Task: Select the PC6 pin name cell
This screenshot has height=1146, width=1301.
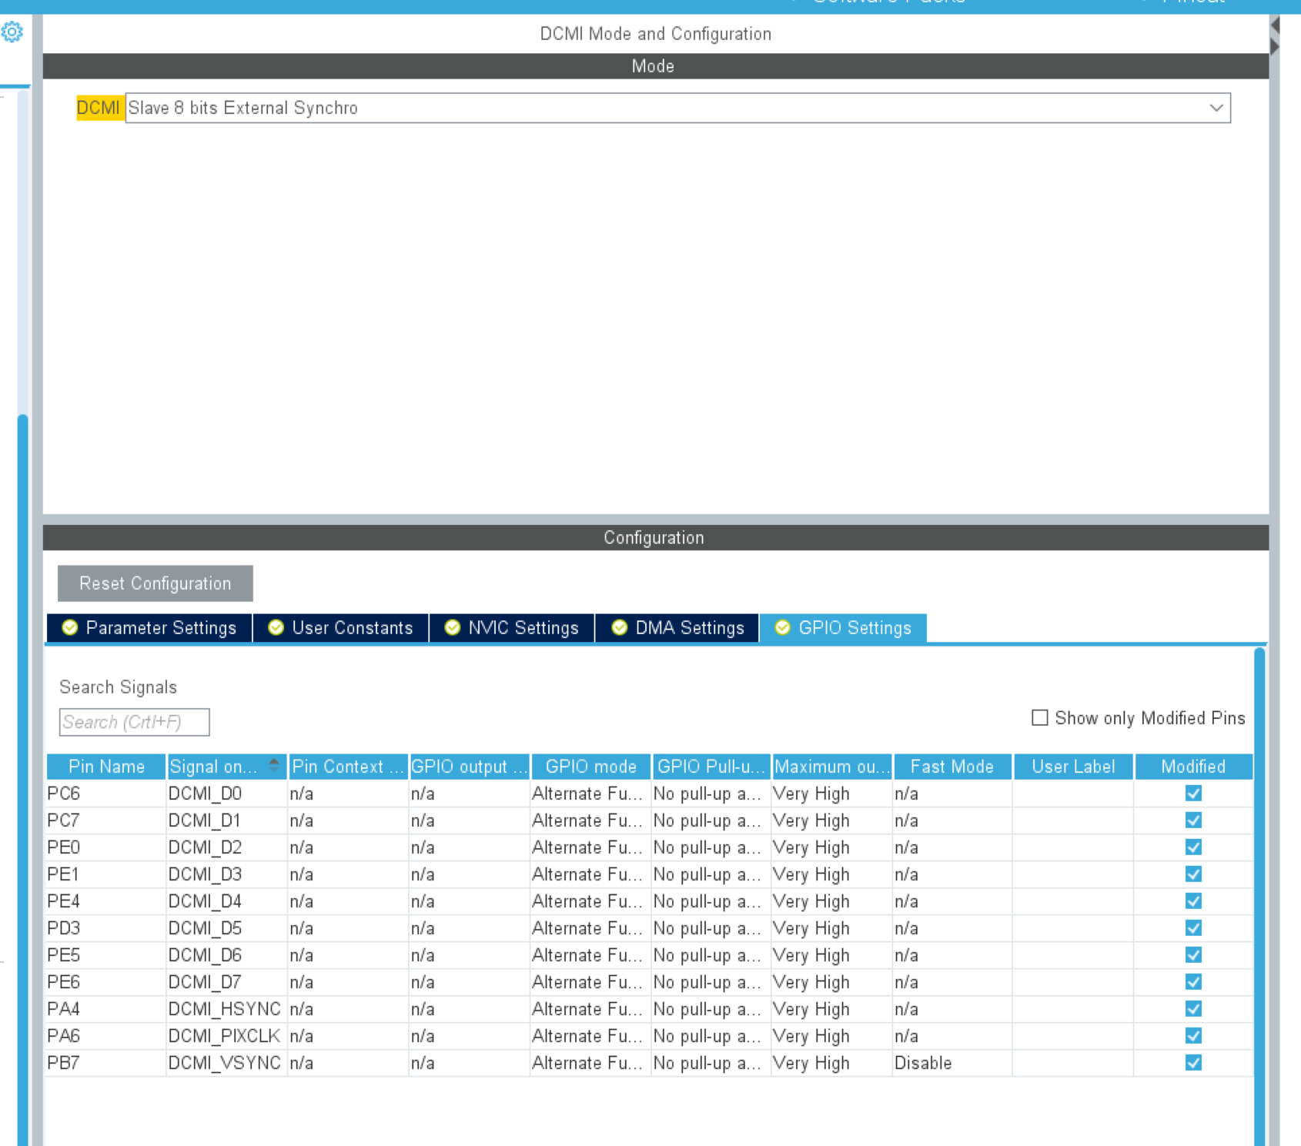Action: click(106, 794)
